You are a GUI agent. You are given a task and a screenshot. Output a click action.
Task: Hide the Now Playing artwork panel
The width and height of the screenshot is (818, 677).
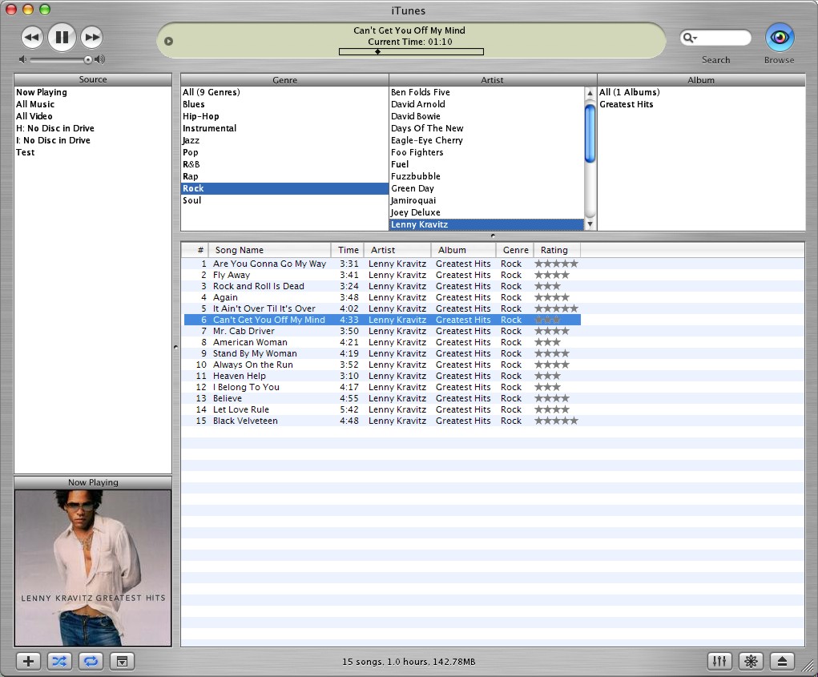point(122,661)
